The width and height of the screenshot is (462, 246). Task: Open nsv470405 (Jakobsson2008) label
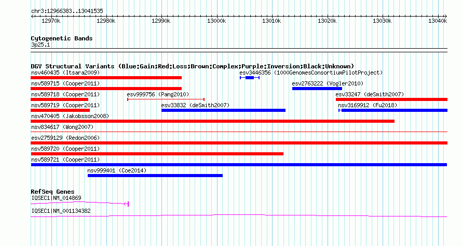click(70, 116)
